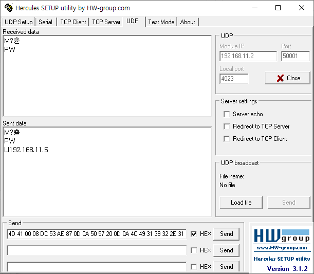The width and height of the screenshot is (314, 274).
Task: Open the Serial tab
Action: [x=45, y=22]
